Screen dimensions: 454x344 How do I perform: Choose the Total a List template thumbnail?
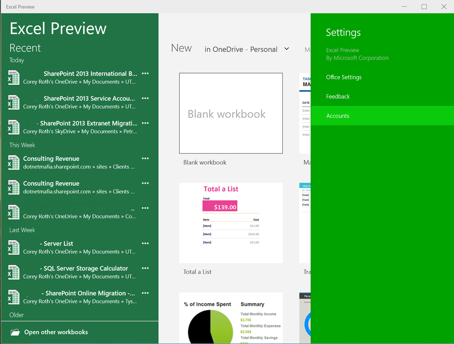[x=231, y=223]
